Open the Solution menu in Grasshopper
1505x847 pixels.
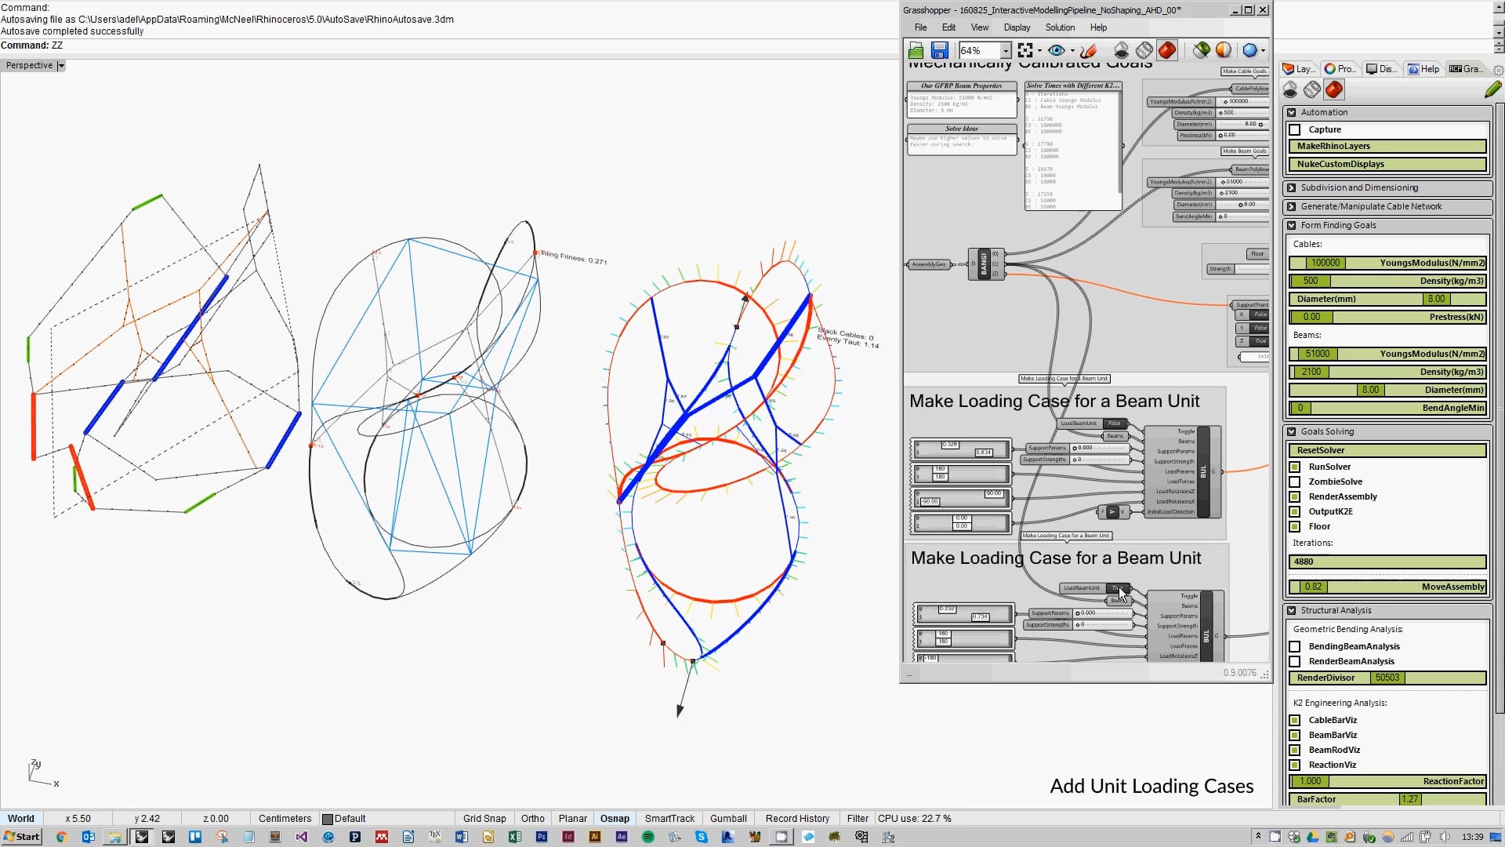(x=1060, y=27)
